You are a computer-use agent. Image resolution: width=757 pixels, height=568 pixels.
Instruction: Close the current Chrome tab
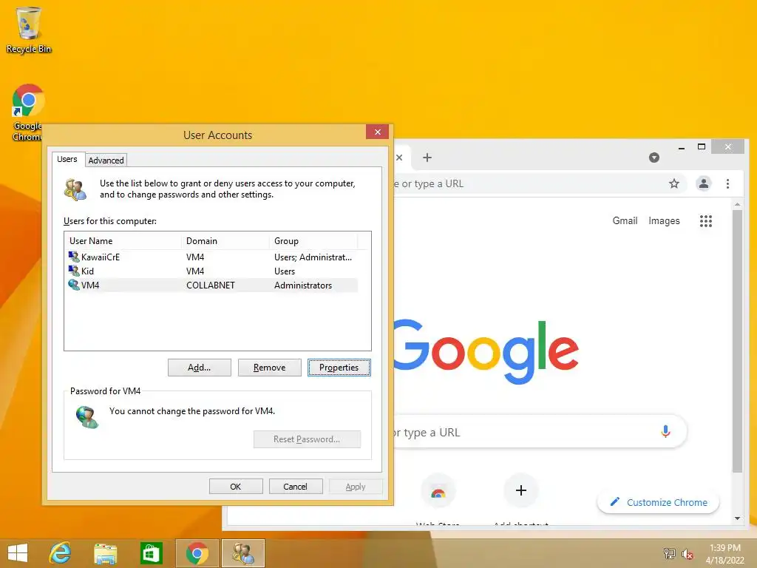(x=399, y=158)
